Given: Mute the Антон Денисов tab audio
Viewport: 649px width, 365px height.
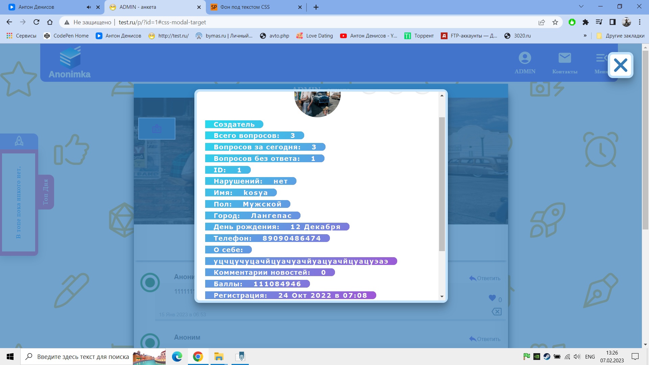Looking at the screenshot, I should coord(89,7).
